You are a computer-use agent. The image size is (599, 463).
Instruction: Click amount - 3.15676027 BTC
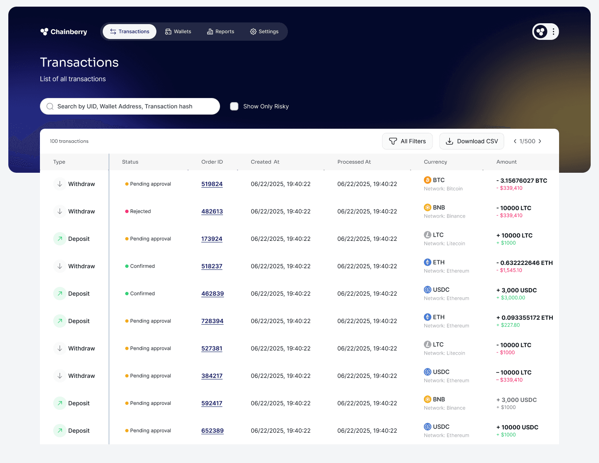[x=522, y=181]
